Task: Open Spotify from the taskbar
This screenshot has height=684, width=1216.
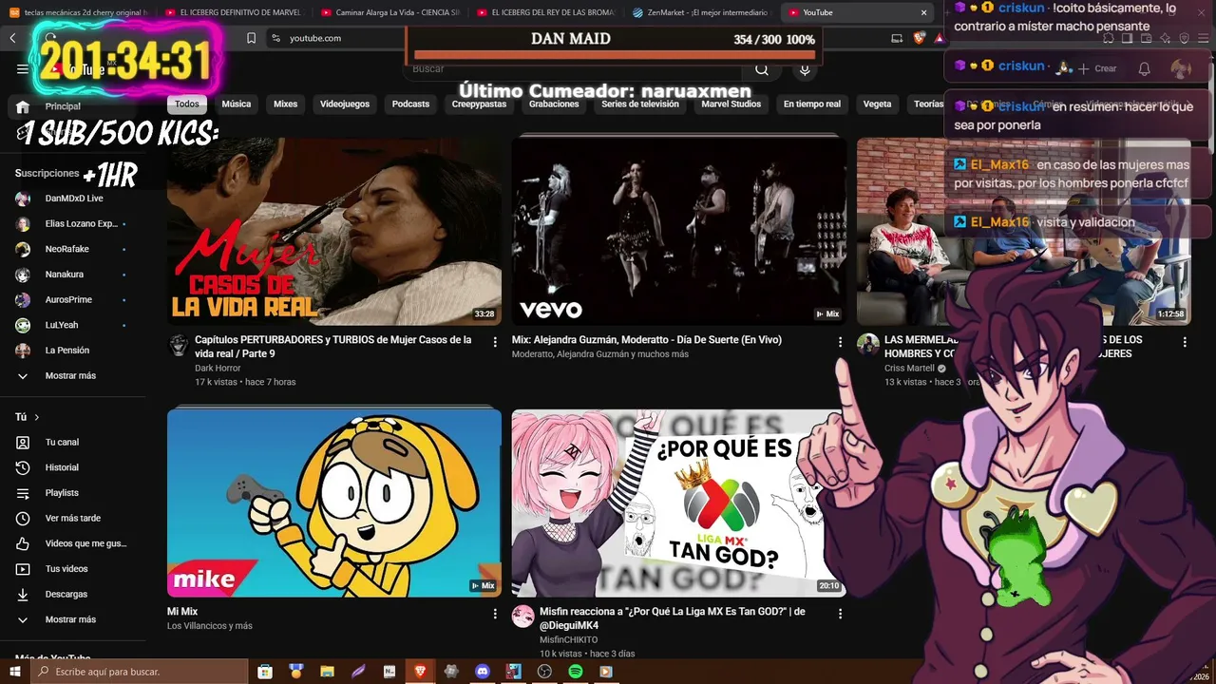Action: [576, 672]
